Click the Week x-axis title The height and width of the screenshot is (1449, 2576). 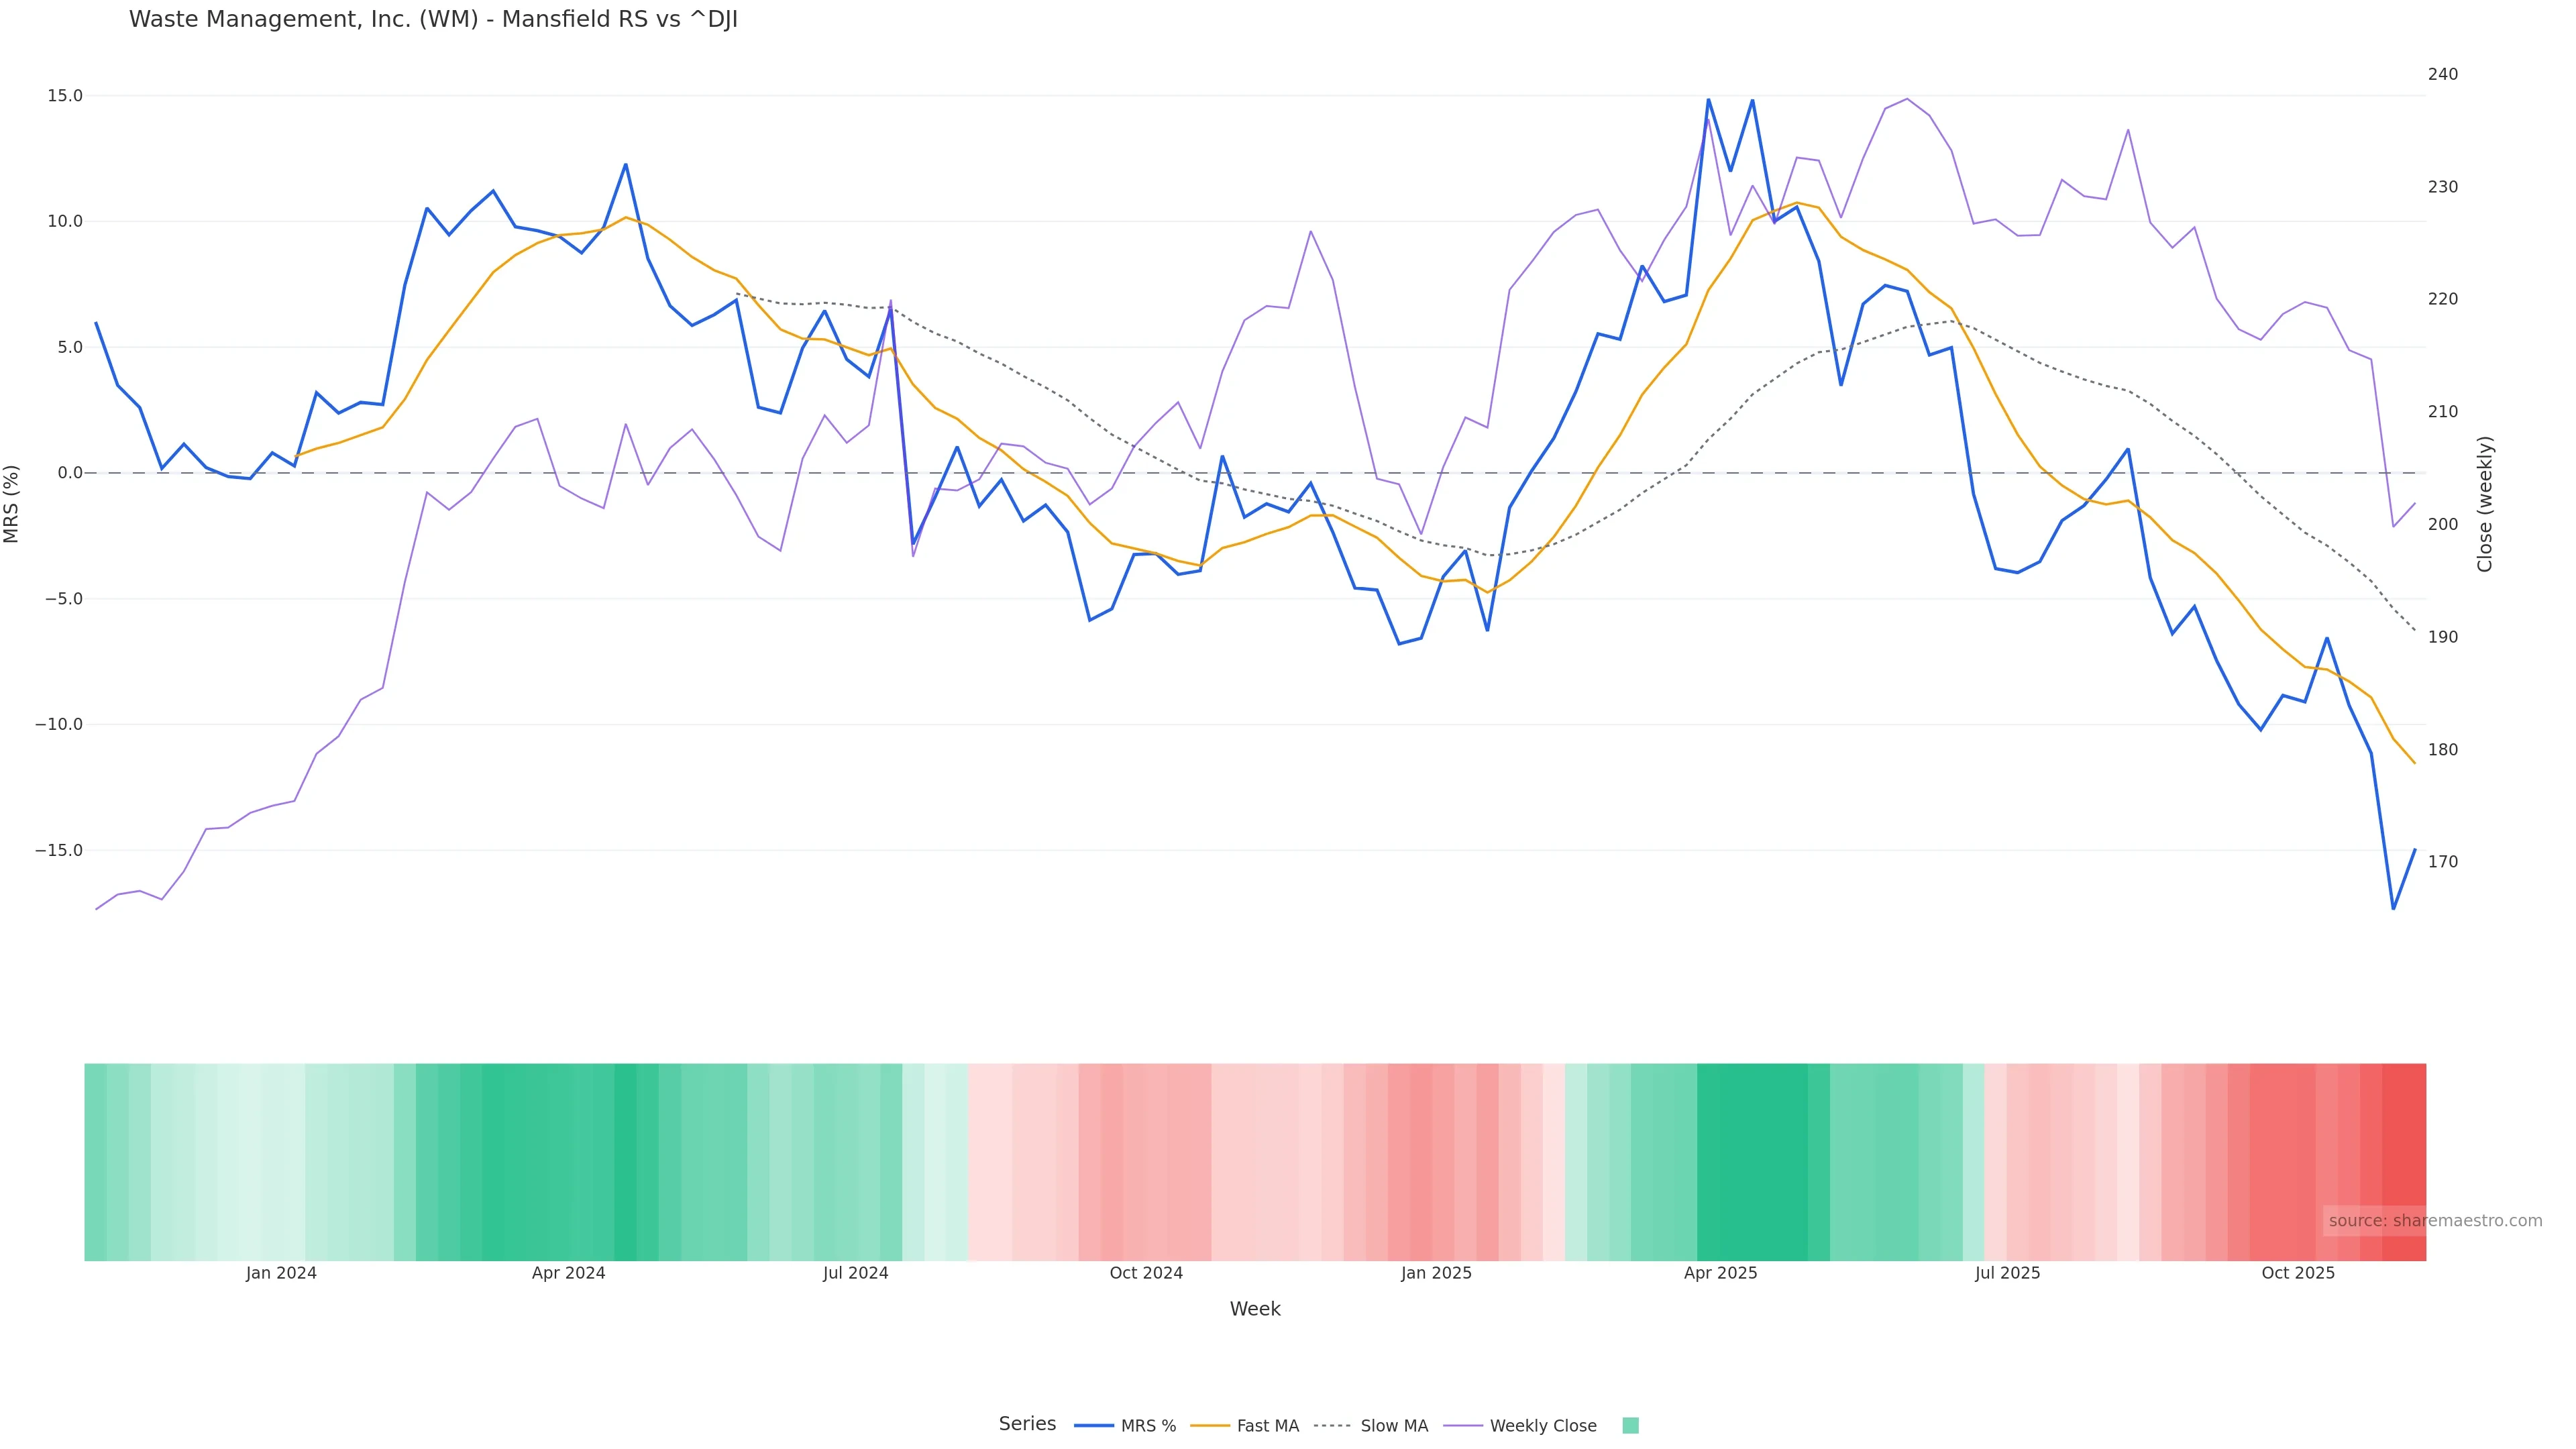pos(1255,1309)
